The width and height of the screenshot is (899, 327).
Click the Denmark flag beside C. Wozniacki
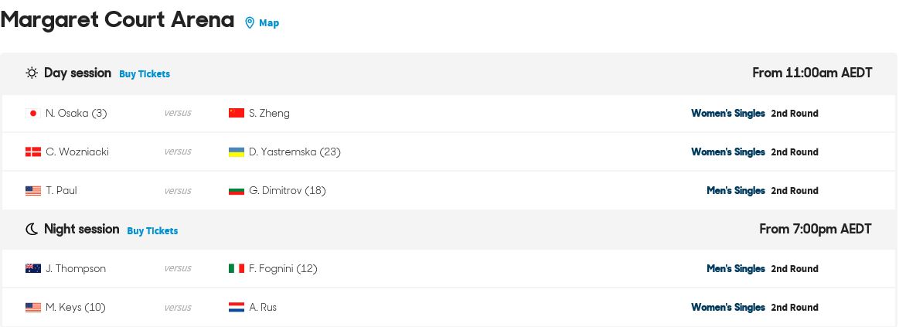(x=33, y=152)
